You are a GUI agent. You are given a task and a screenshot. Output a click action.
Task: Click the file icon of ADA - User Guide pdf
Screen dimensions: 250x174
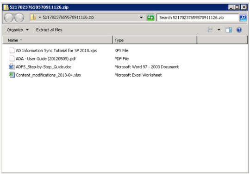(12, 58)
